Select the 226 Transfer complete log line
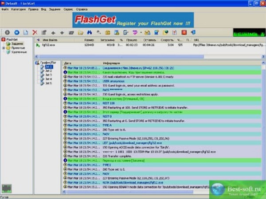 162,156
